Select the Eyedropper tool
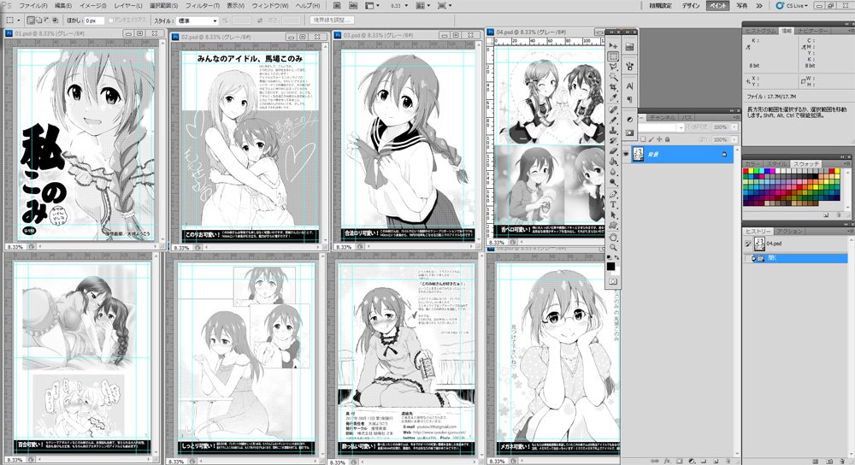This screenshot has height=465, width=855. (x=613, y=97)
